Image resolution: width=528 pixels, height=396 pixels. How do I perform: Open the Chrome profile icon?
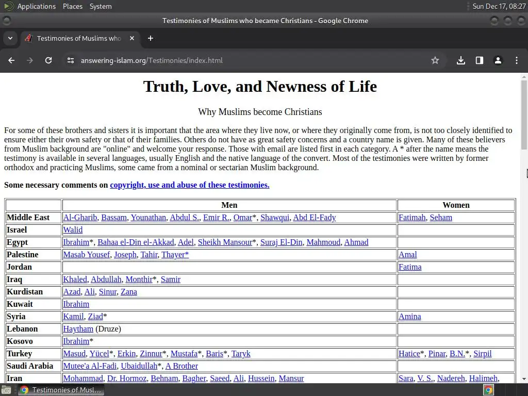tap(498, 60)
